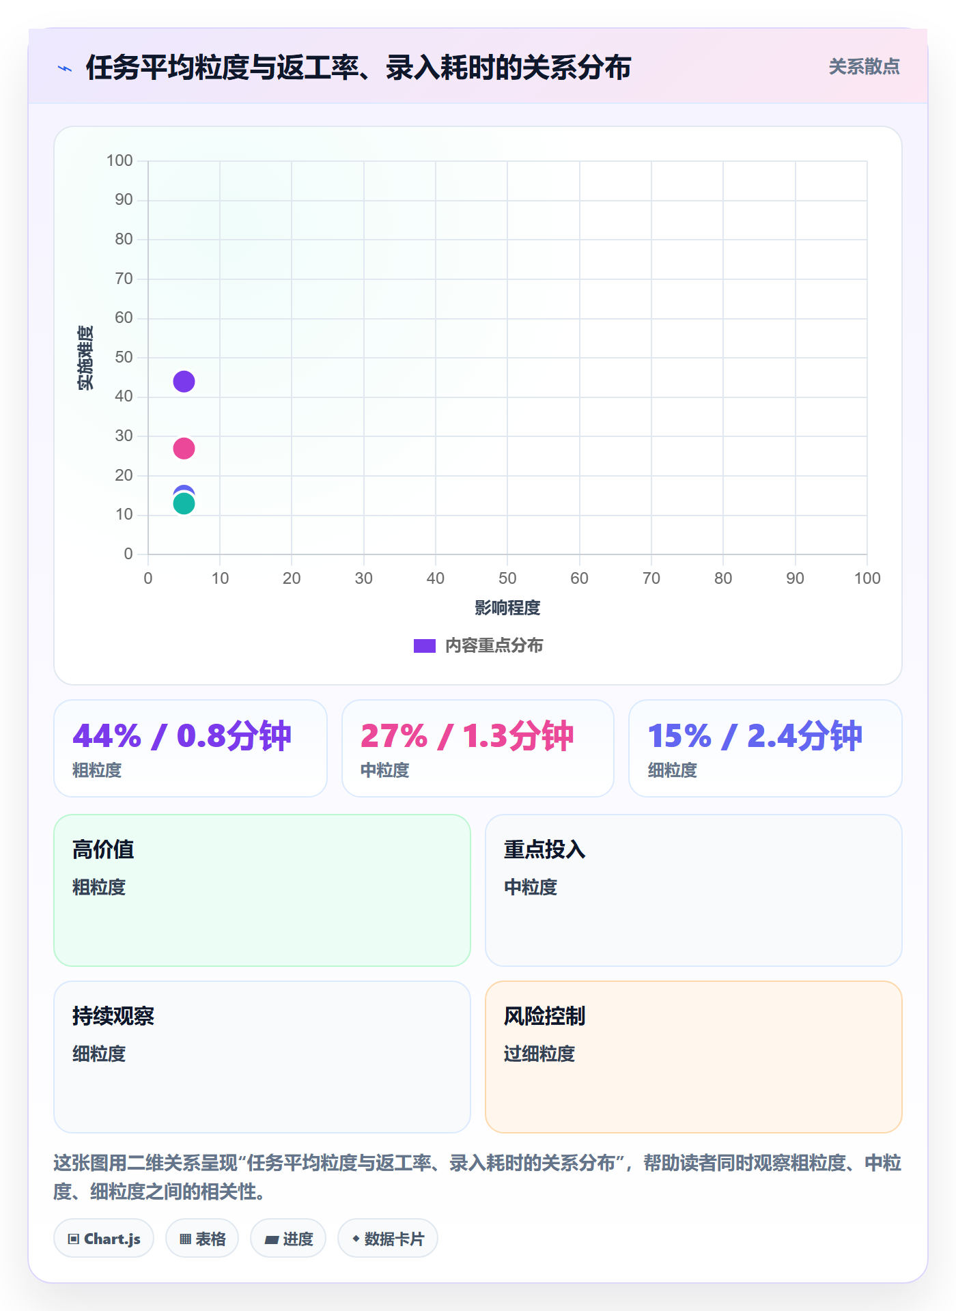This screenshot has height=1311, width=956.
Task: Select the 高价值 quadrant card
Action: pyautogui.click(x=262, y=890)
